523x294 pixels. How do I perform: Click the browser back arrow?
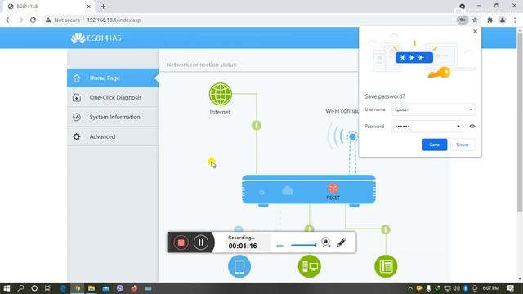pyautogui.click(x=8, y=20)
